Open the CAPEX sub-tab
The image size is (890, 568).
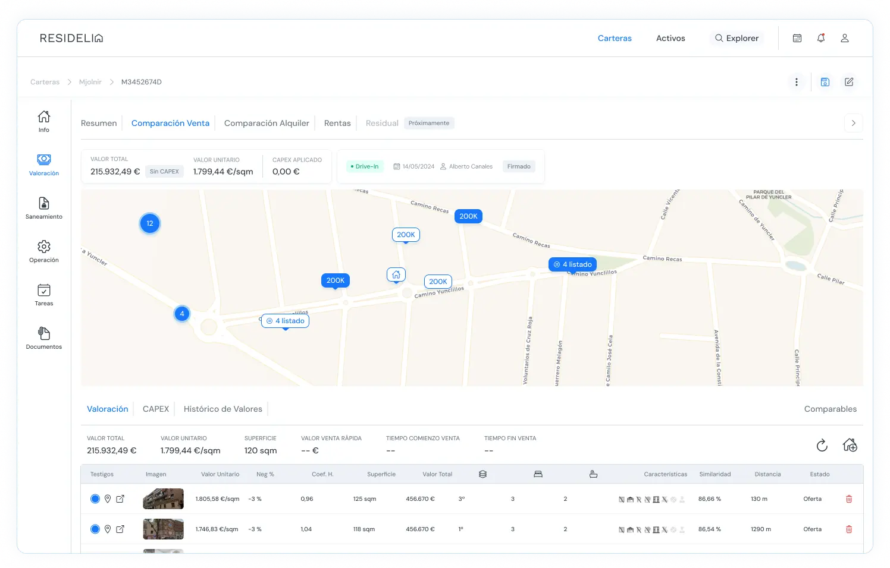[x=156, y=409]
